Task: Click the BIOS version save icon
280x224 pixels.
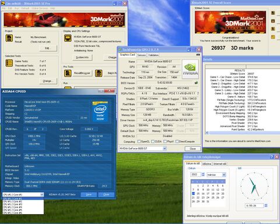Action: click(x=196, y=83)
